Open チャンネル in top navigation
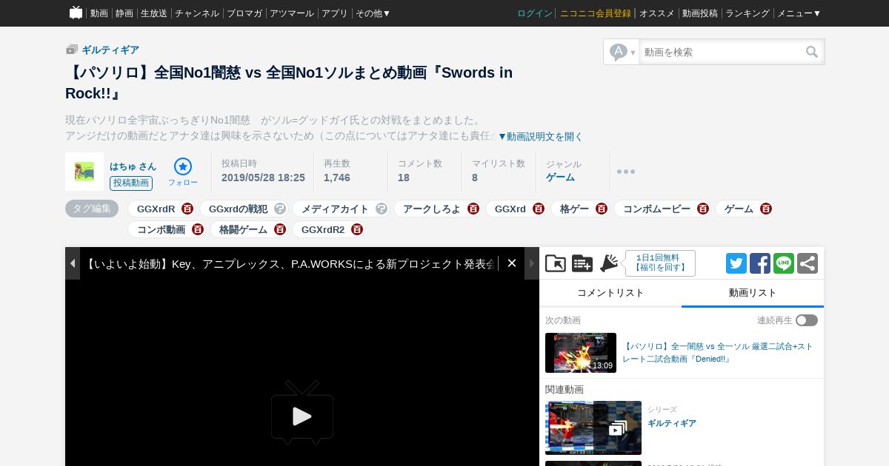The width and height of the screenshot is (889, 466). point(197,13)
